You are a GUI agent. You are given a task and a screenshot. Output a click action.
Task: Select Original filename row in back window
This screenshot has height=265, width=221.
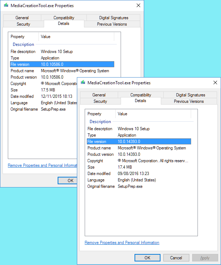[x=43, y=109]
